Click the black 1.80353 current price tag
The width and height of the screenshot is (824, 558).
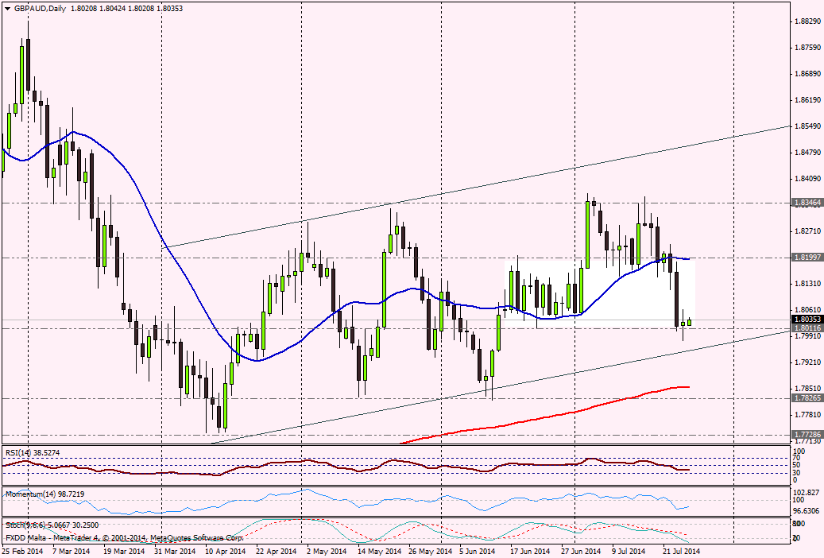[x=807, y=319]
